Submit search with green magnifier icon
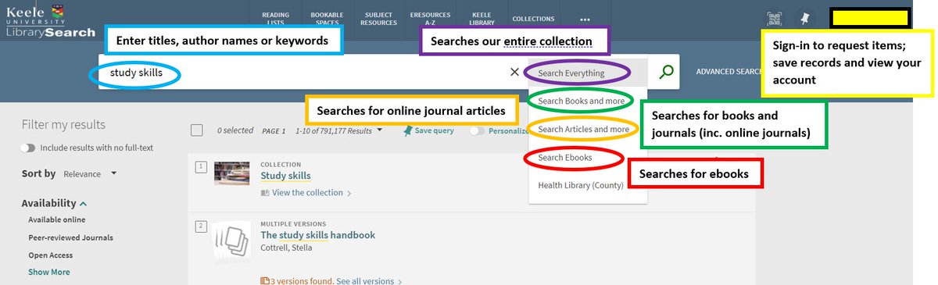The height and width of the screenshot is (285, 938). [x=666, y=72]
